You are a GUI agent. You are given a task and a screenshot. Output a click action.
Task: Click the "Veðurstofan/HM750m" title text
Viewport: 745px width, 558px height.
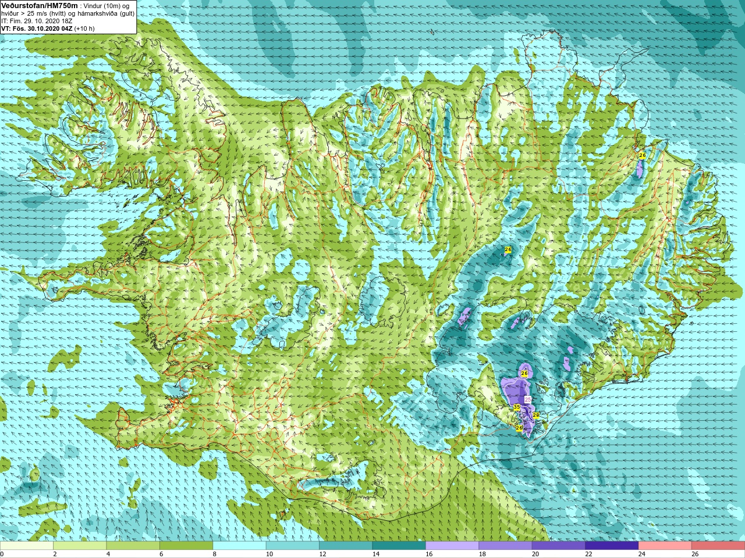pos(40,5)
